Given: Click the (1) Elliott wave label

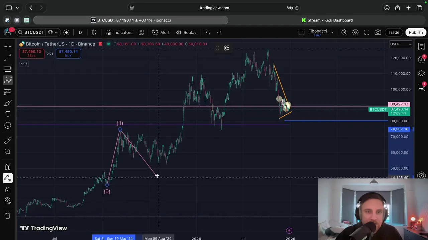Looking at the screenshot, I should [120, 123].
